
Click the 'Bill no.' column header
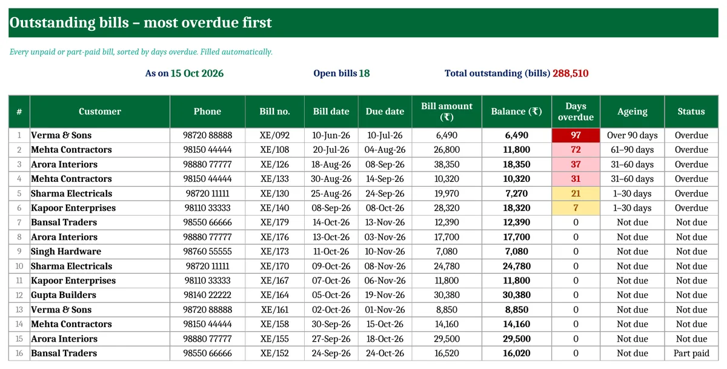(x=275, y=111)
